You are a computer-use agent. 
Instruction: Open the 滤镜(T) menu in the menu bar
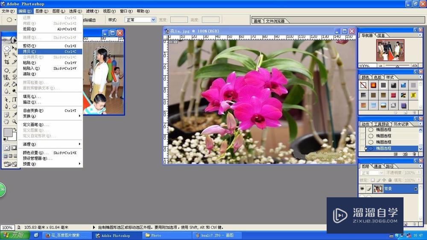(92, 11)
